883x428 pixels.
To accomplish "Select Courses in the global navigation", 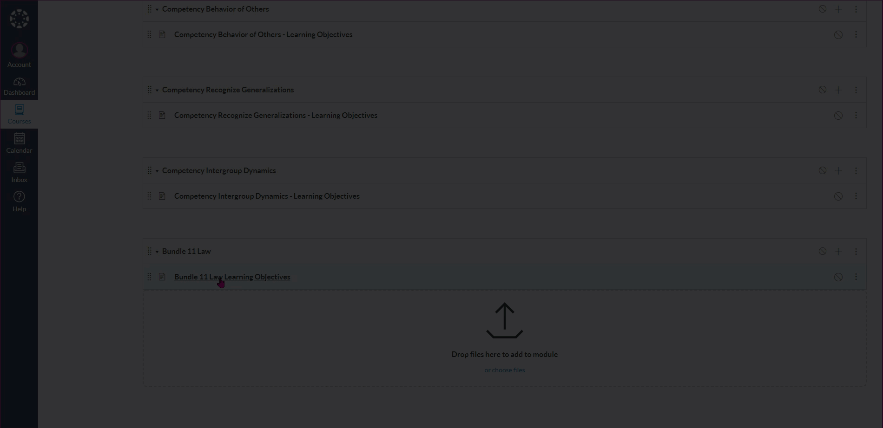I will (19, 114).
